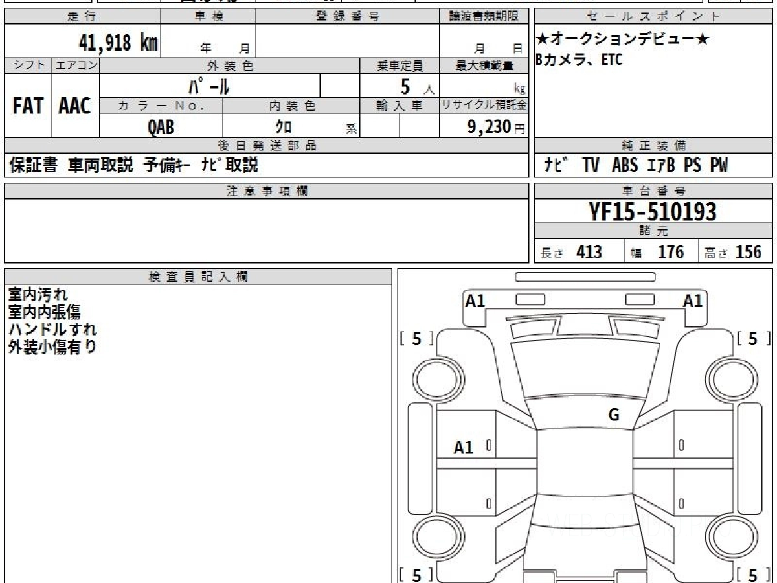Click the 登録番号 header cell
The width and height of the screenshot is (777, 583).
pyautogui.click(x=348, y=17)
